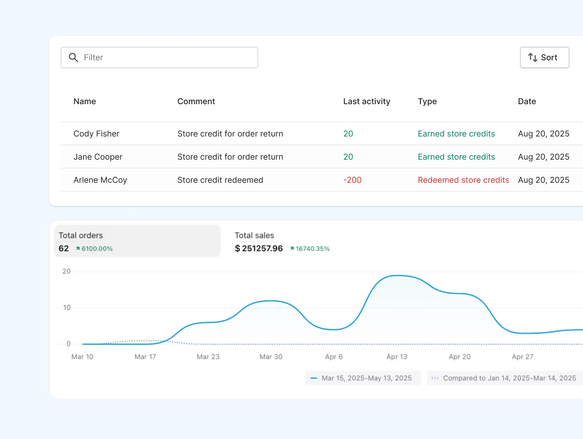The height and width of the screenshot is (439, 583).
Task: Click the y-axis label 20
Action: 66,271
